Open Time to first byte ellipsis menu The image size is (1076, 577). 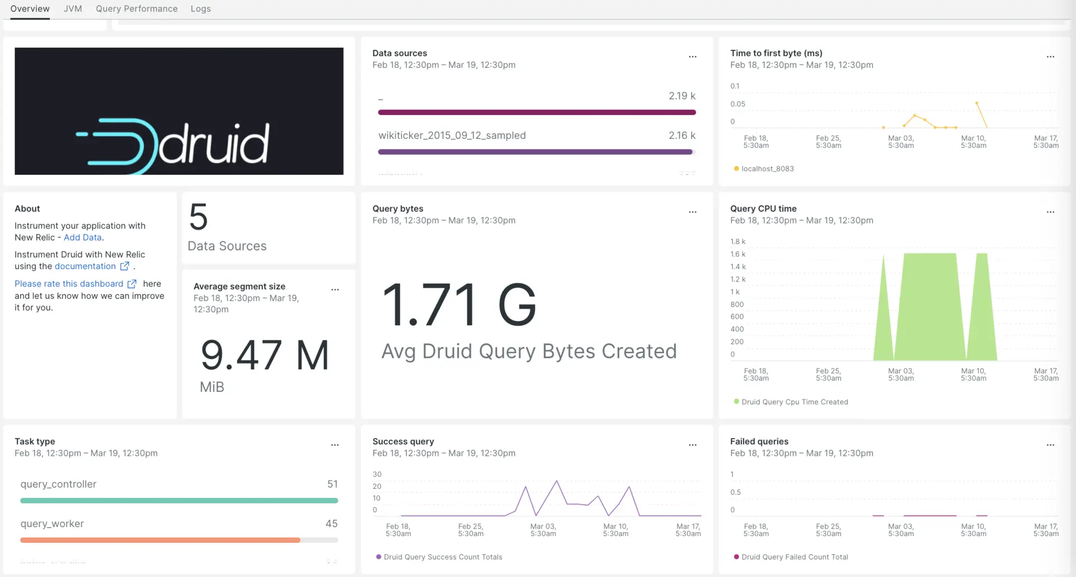[x=1050, y=57]
